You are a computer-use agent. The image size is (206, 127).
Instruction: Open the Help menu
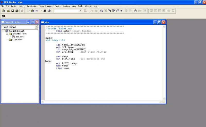coord(95,6)
